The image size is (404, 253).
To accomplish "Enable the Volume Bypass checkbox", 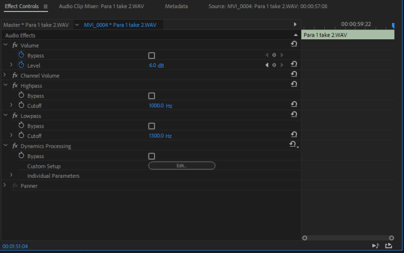I will coord(152,56).
